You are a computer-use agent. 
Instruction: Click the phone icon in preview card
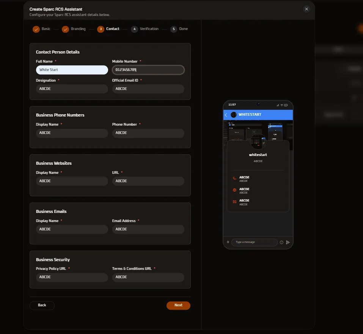tap(234, 178)
